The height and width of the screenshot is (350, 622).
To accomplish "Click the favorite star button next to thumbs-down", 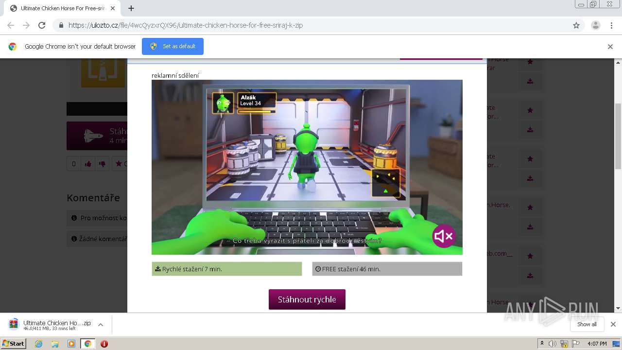I will coord(120,164).
